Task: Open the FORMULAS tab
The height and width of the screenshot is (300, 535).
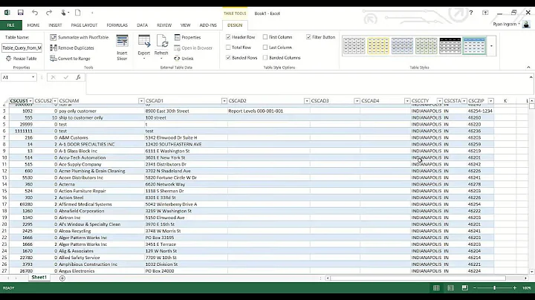Action: point(117,25)
